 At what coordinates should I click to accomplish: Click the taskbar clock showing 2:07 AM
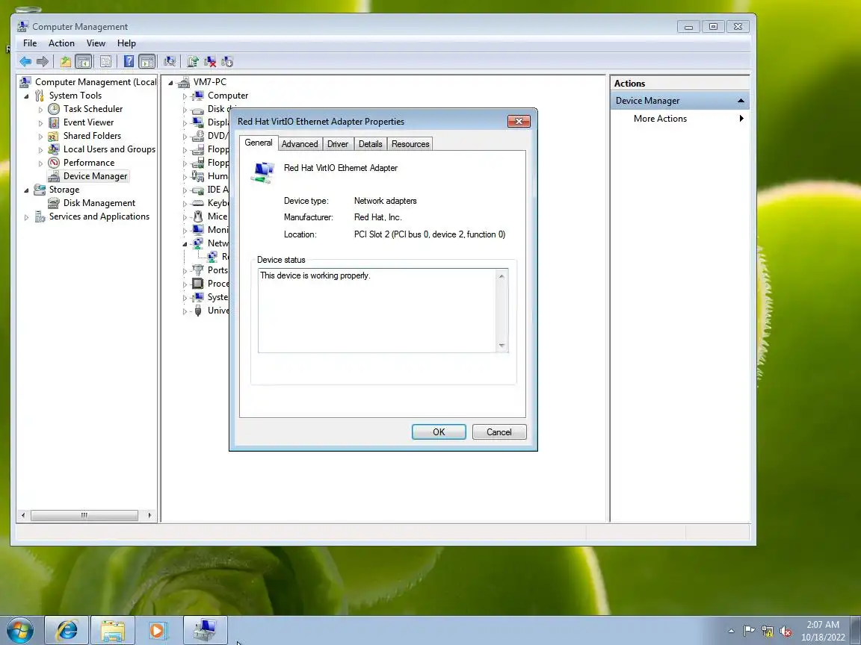(823, 631)
